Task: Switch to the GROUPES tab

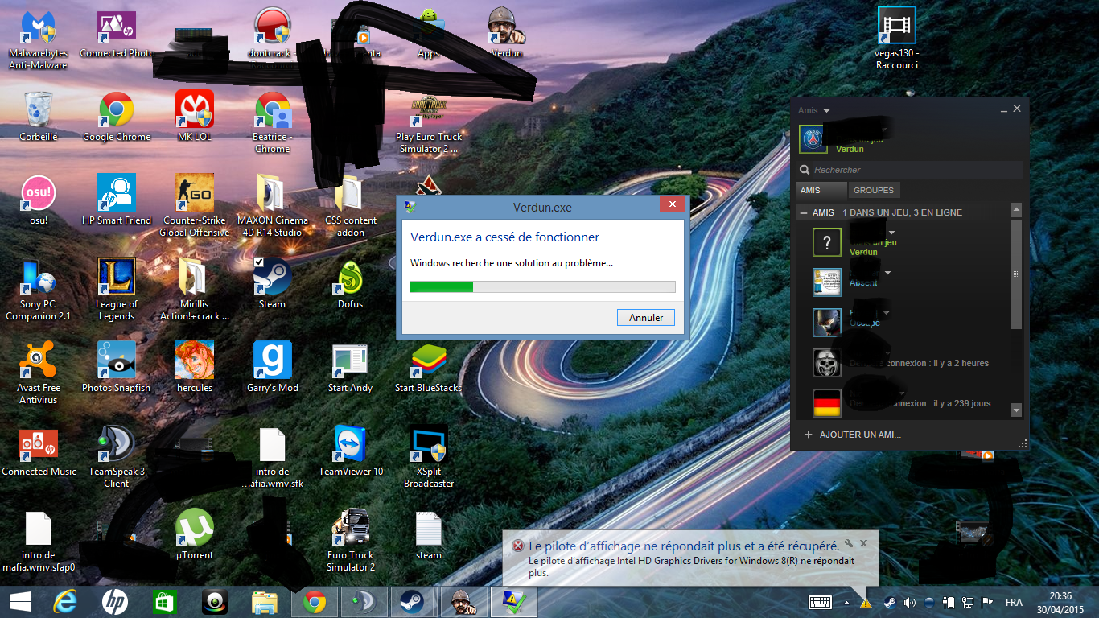Action: [x=874, y=191]
